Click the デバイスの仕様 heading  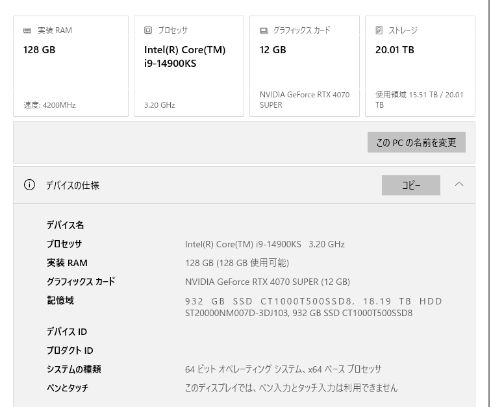pos(73,186)
